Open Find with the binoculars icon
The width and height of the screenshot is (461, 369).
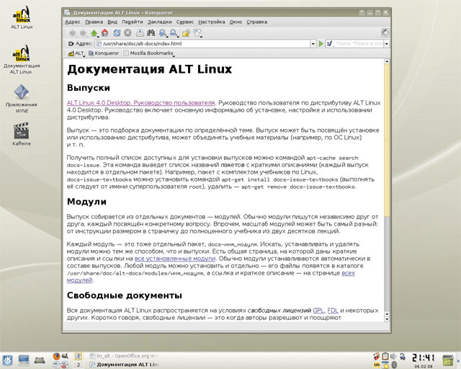click(151, 33)
